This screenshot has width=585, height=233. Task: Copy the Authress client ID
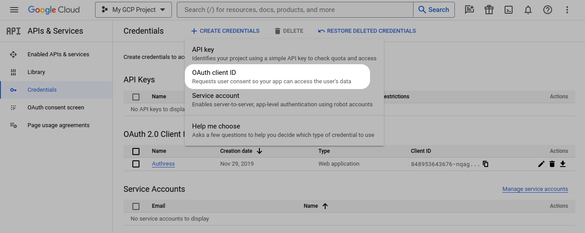pyautogui.click(x=486, y=164)
